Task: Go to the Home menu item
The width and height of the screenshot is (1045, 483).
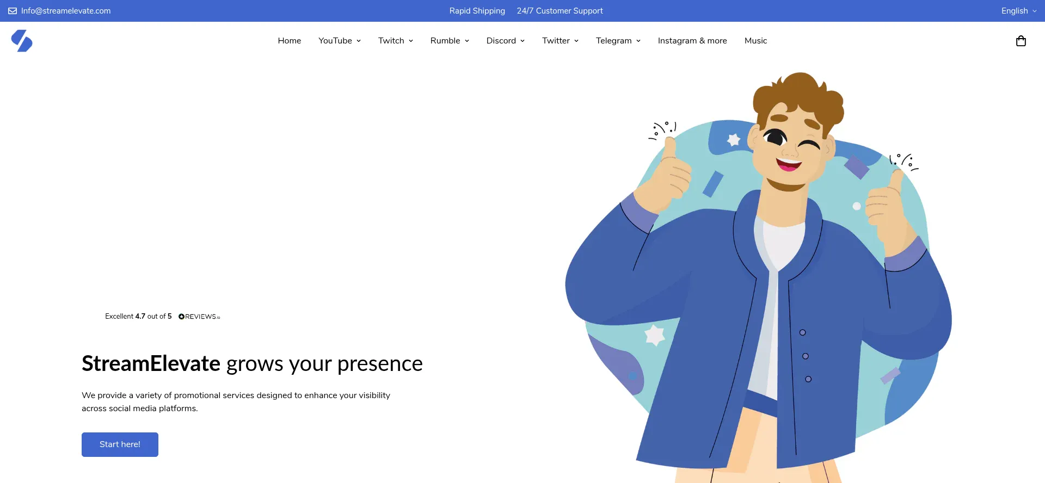Action: point(290,41)
